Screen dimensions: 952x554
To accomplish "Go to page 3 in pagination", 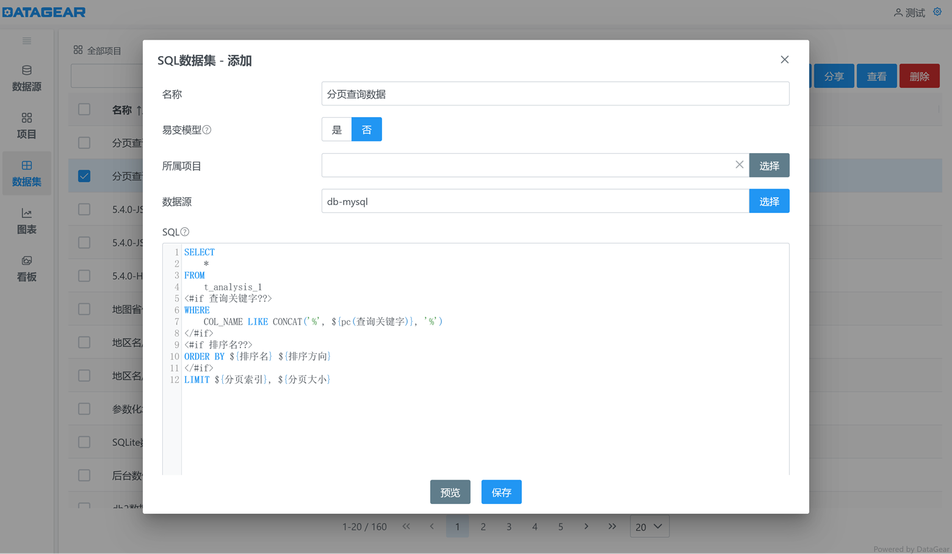I will coord(509,527).
